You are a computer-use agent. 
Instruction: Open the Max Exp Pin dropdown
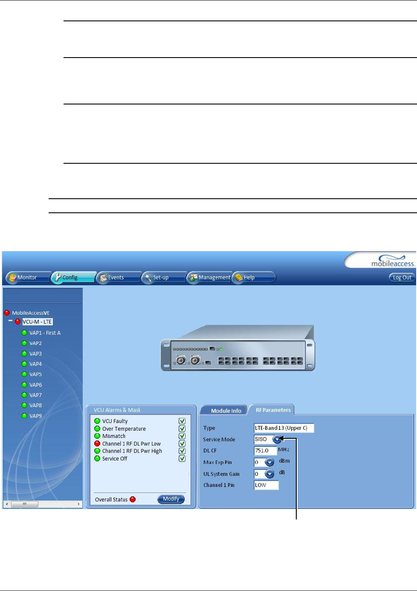pos(269,462)
